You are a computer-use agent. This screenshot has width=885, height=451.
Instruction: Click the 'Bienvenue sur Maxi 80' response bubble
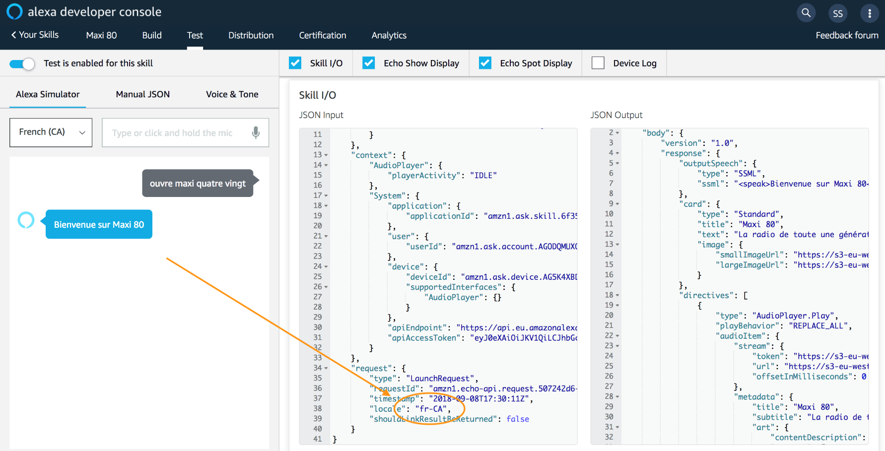coord(99,224)
